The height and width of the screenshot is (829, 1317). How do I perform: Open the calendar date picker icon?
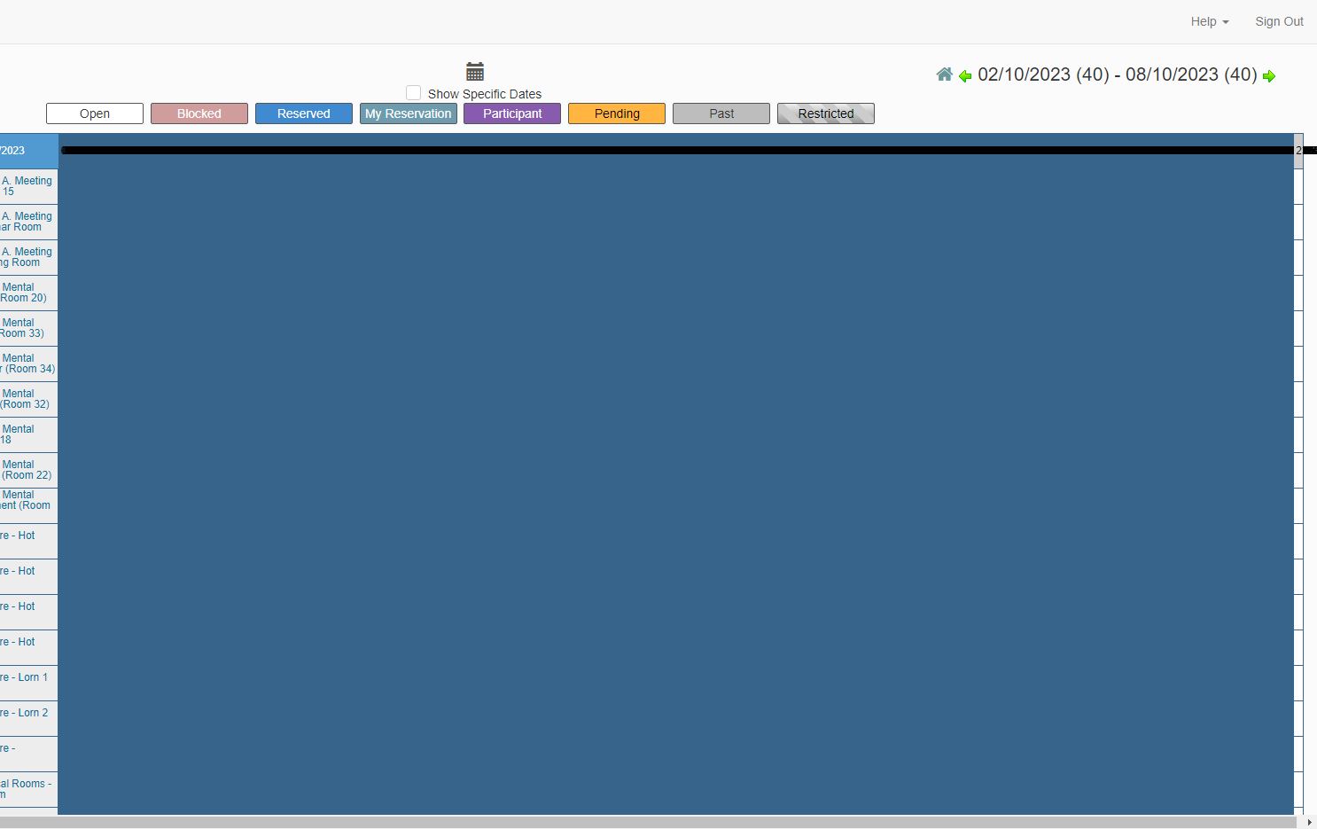click(x=474, y=71)
